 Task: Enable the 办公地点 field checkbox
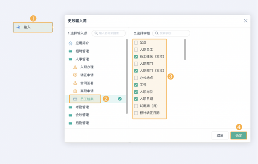tap(136, 78)
